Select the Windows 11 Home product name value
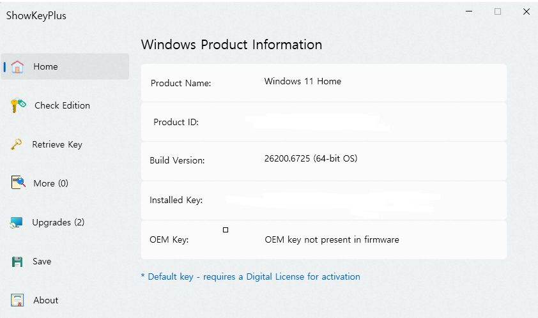 click(303, 81)
